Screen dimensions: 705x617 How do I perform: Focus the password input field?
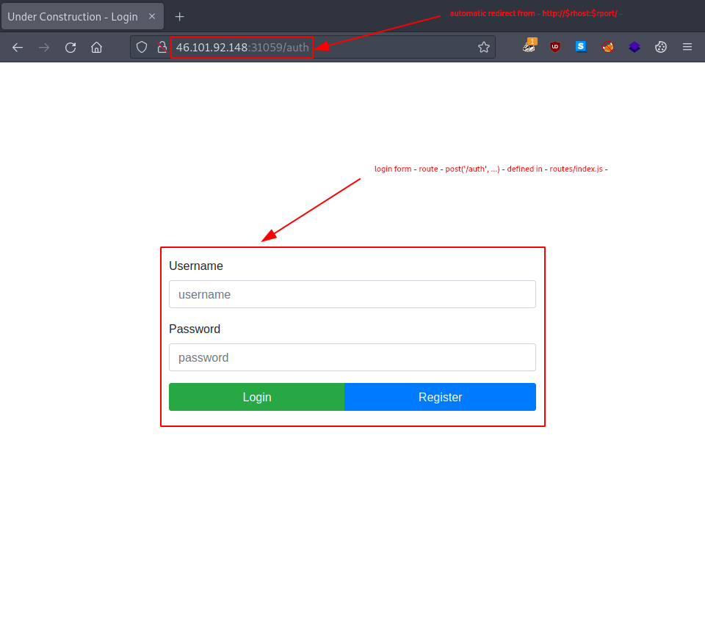[352, 357]
